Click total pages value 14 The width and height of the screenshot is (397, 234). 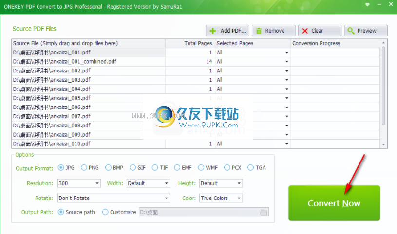(x=209, y=61)
